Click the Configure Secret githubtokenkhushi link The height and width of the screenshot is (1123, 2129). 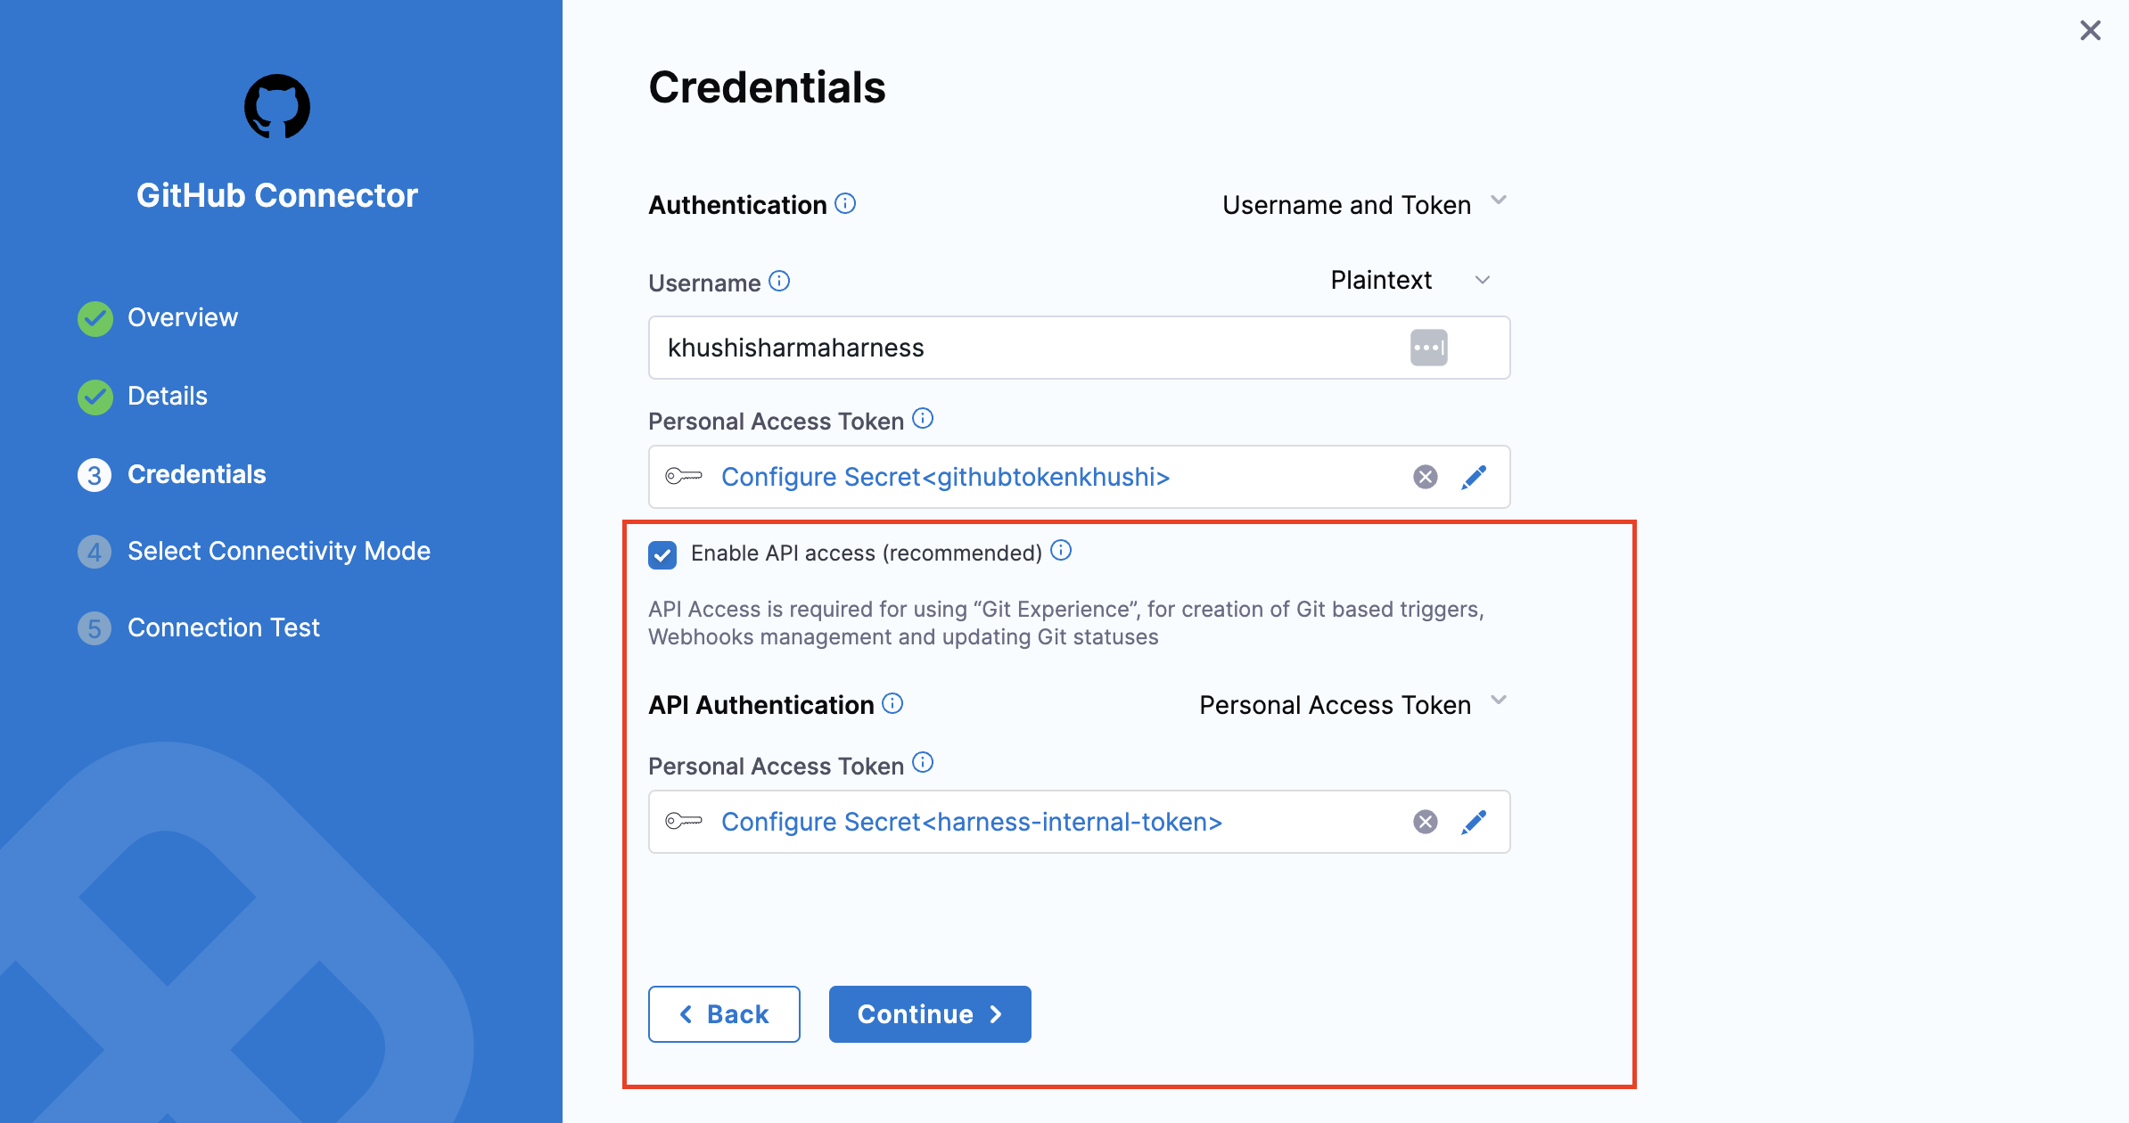pos(945,478)
